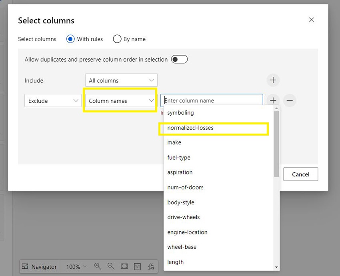Remove the Exclude rule with the minus icon

pyautogui.click(x=290, y=100)
